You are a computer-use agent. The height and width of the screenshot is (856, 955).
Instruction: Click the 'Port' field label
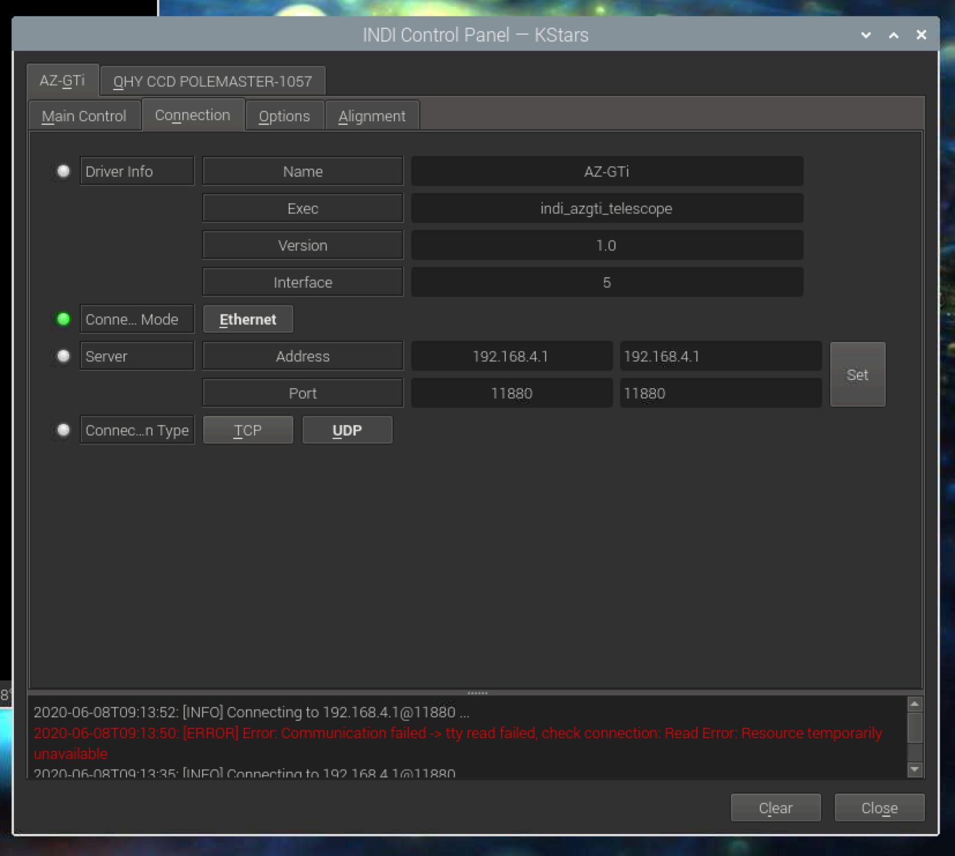(303, 393)
